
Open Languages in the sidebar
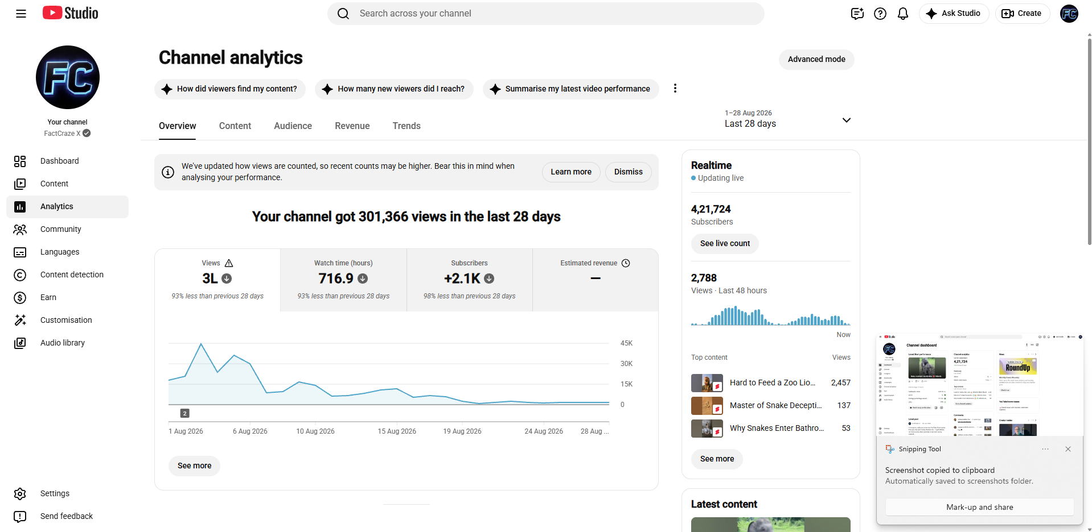tap(68, 252)
